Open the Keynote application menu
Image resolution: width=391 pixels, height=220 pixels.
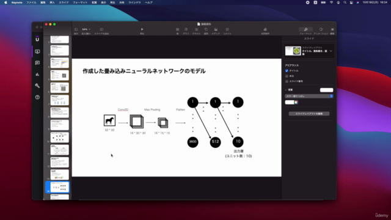click(17, 2)
